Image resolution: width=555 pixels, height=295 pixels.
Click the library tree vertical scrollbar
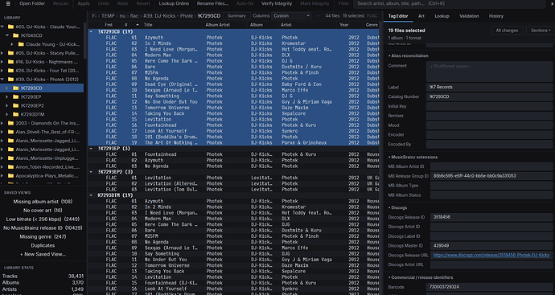pyautogui.click(x=85, y=41)
